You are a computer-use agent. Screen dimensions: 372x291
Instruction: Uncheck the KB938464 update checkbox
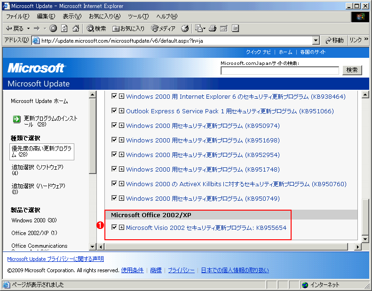click(x=114, y=96)
